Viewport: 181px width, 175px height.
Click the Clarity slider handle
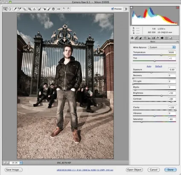(176, 110)
